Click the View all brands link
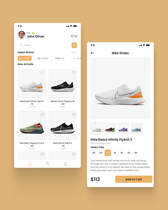The width and height of the screenshot is (168, 210). click(x=74, y=52)
